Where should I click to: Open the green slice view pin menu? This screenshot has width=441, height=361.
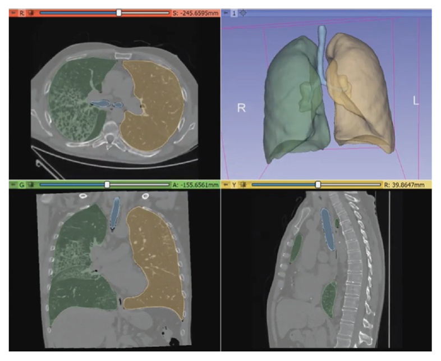[13, 184]
